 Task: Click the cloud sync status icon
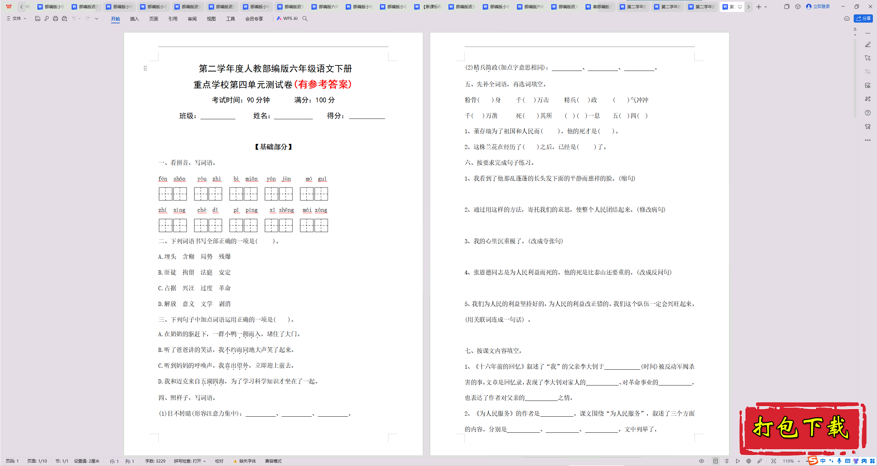pos(847,19)
